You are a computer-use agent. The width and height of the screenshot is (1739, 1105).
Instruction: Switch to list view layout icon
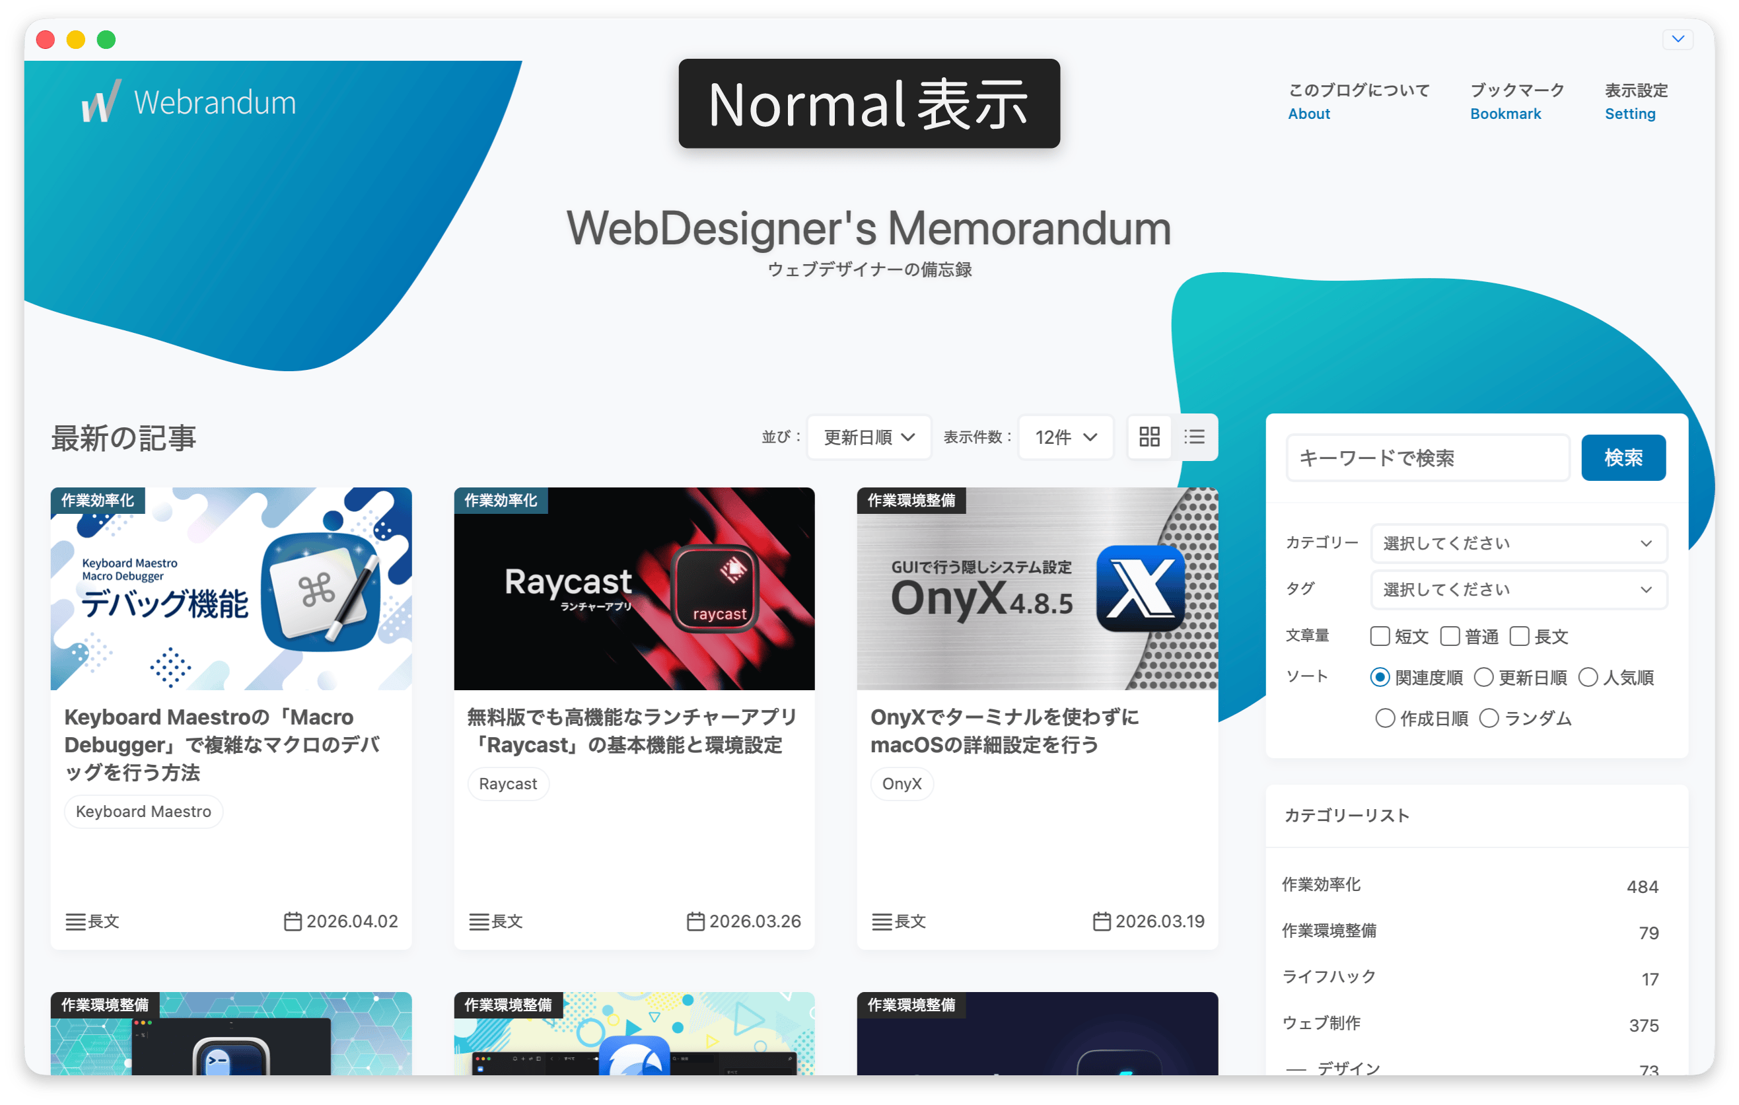[1195, 437]
